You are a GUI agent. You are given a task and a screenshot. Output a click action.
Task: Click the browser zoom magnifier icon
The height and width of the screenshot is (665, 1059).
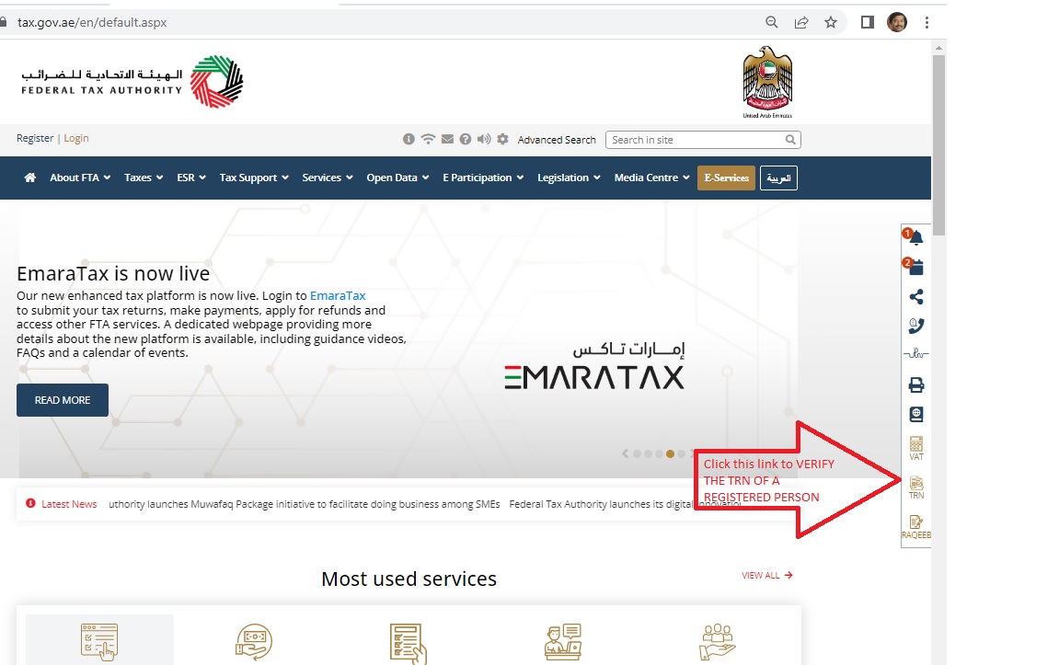[771, 22]
